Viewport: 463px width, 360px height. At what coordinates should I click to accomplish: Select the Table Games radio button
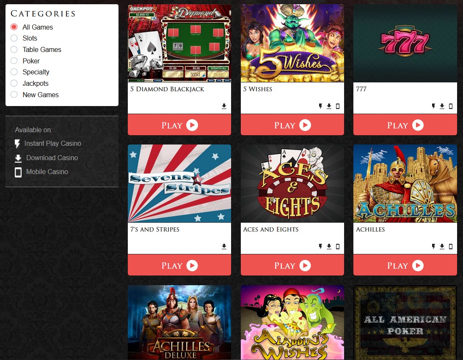(14, 49)
